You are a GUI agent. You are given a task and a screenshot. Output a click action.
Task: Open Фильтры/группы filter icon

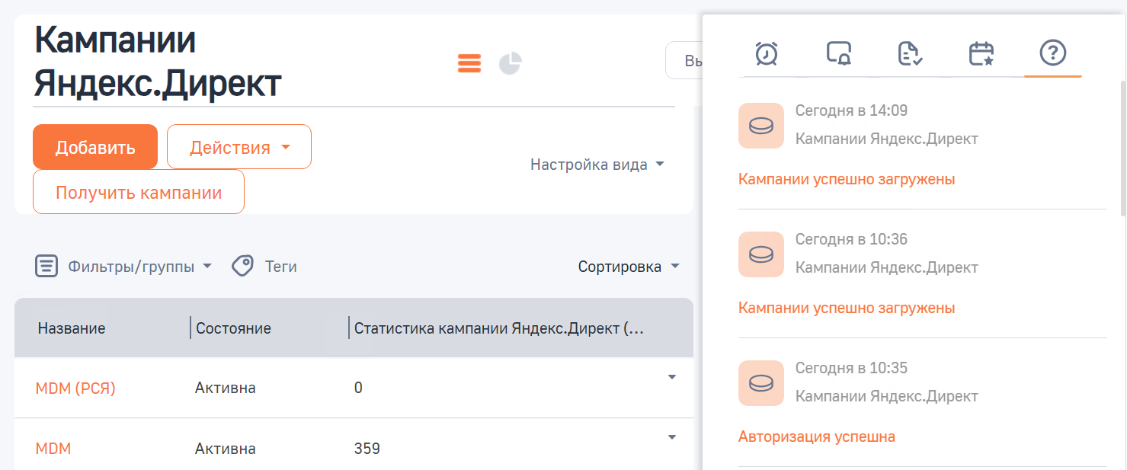click(46, 266)
